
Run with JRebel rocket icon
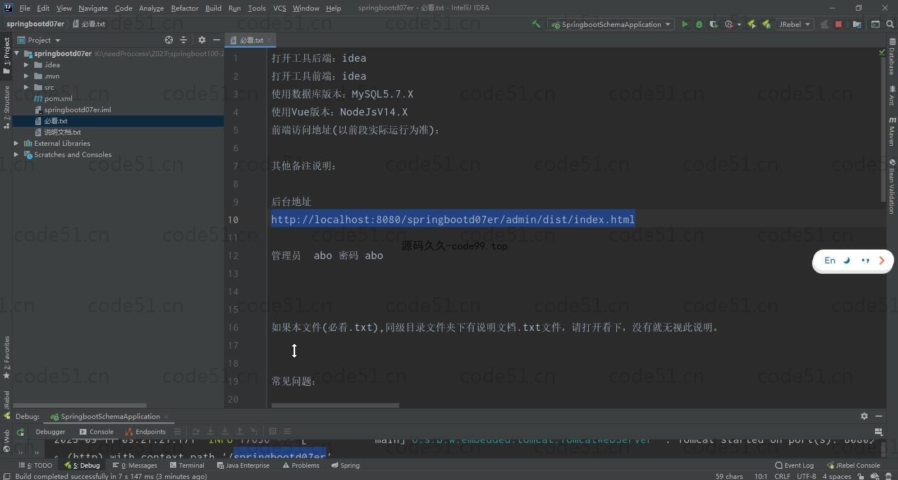[x=752, y=24]
